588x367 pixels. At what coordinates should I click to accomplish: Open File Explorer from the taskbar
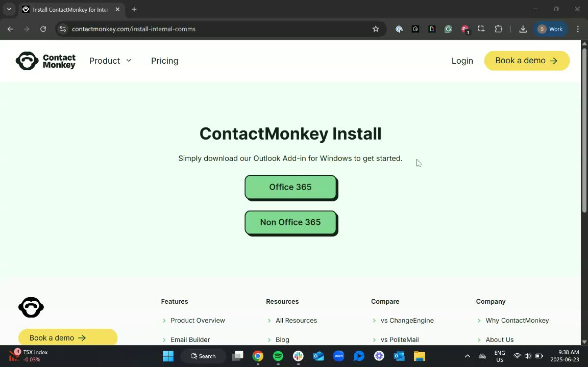(x=420, y=356)
